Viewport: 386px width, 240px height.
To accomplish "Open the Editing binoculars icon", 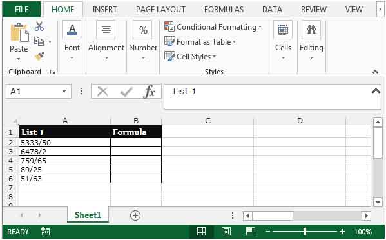I will 311,30.
